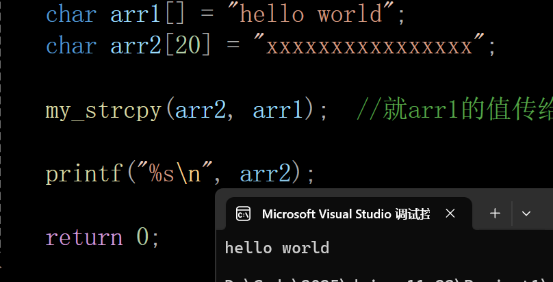Click the 'hello world' console output line
Viewport: 553px width, 282px height.
click(277, 248)
